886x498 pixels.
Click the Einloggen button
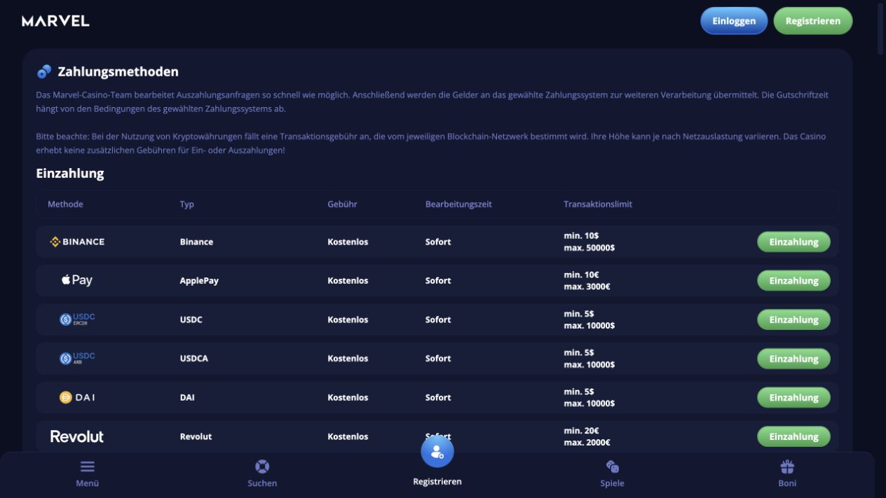[x=734, y=21]
